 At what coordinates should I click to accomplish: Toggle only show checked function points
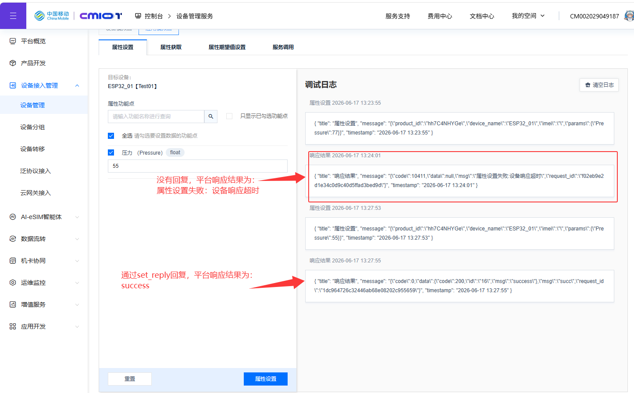point(229,116)
